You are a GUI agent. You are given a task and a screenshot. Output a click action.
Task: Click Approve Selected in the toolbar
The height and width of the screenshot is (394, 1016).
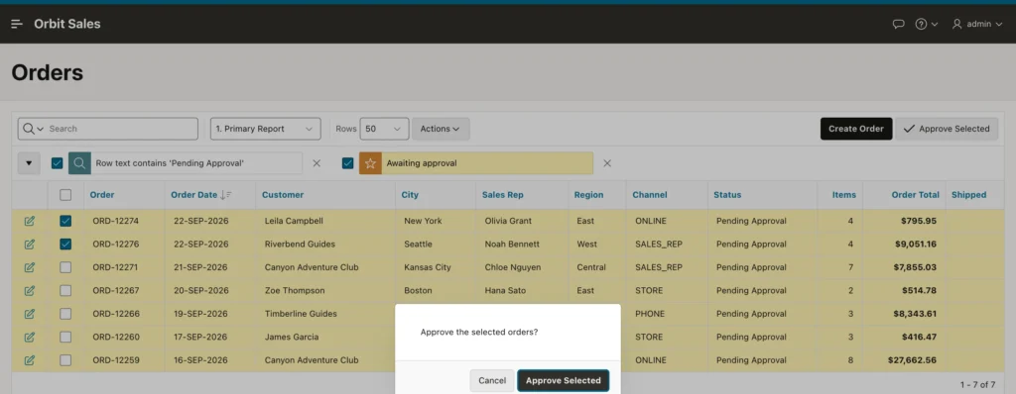947,129
